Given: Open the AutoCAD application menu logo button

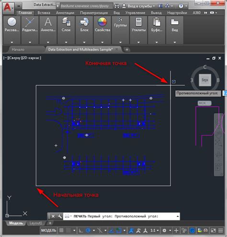Looking at the screenshot, I should point(8,8).
